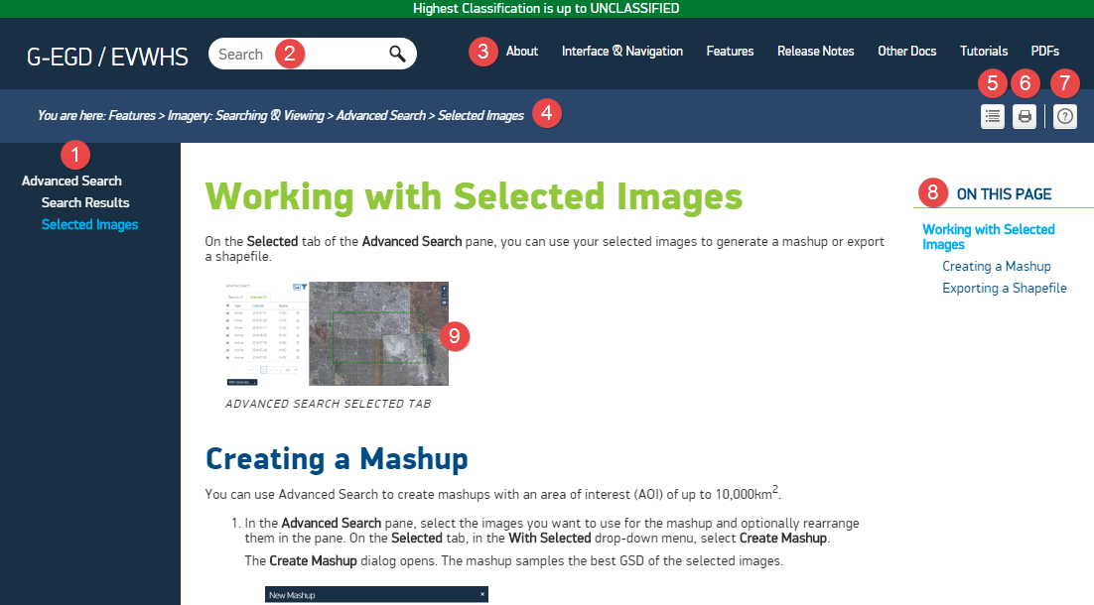The height and width of the screenshot is (605, 1094).
Task: Click the search magnifier icon
Action: (x=397, y=55)
